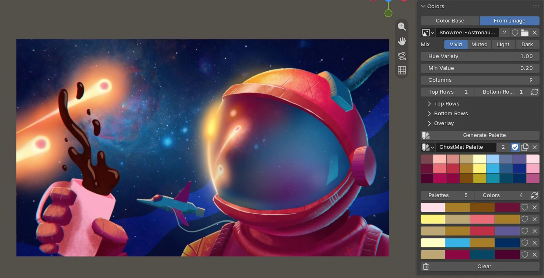Image resolution: width=544 pixels, height=278 pixels.
Task: Click the Generate Palette button
Action: coord(480,135)
